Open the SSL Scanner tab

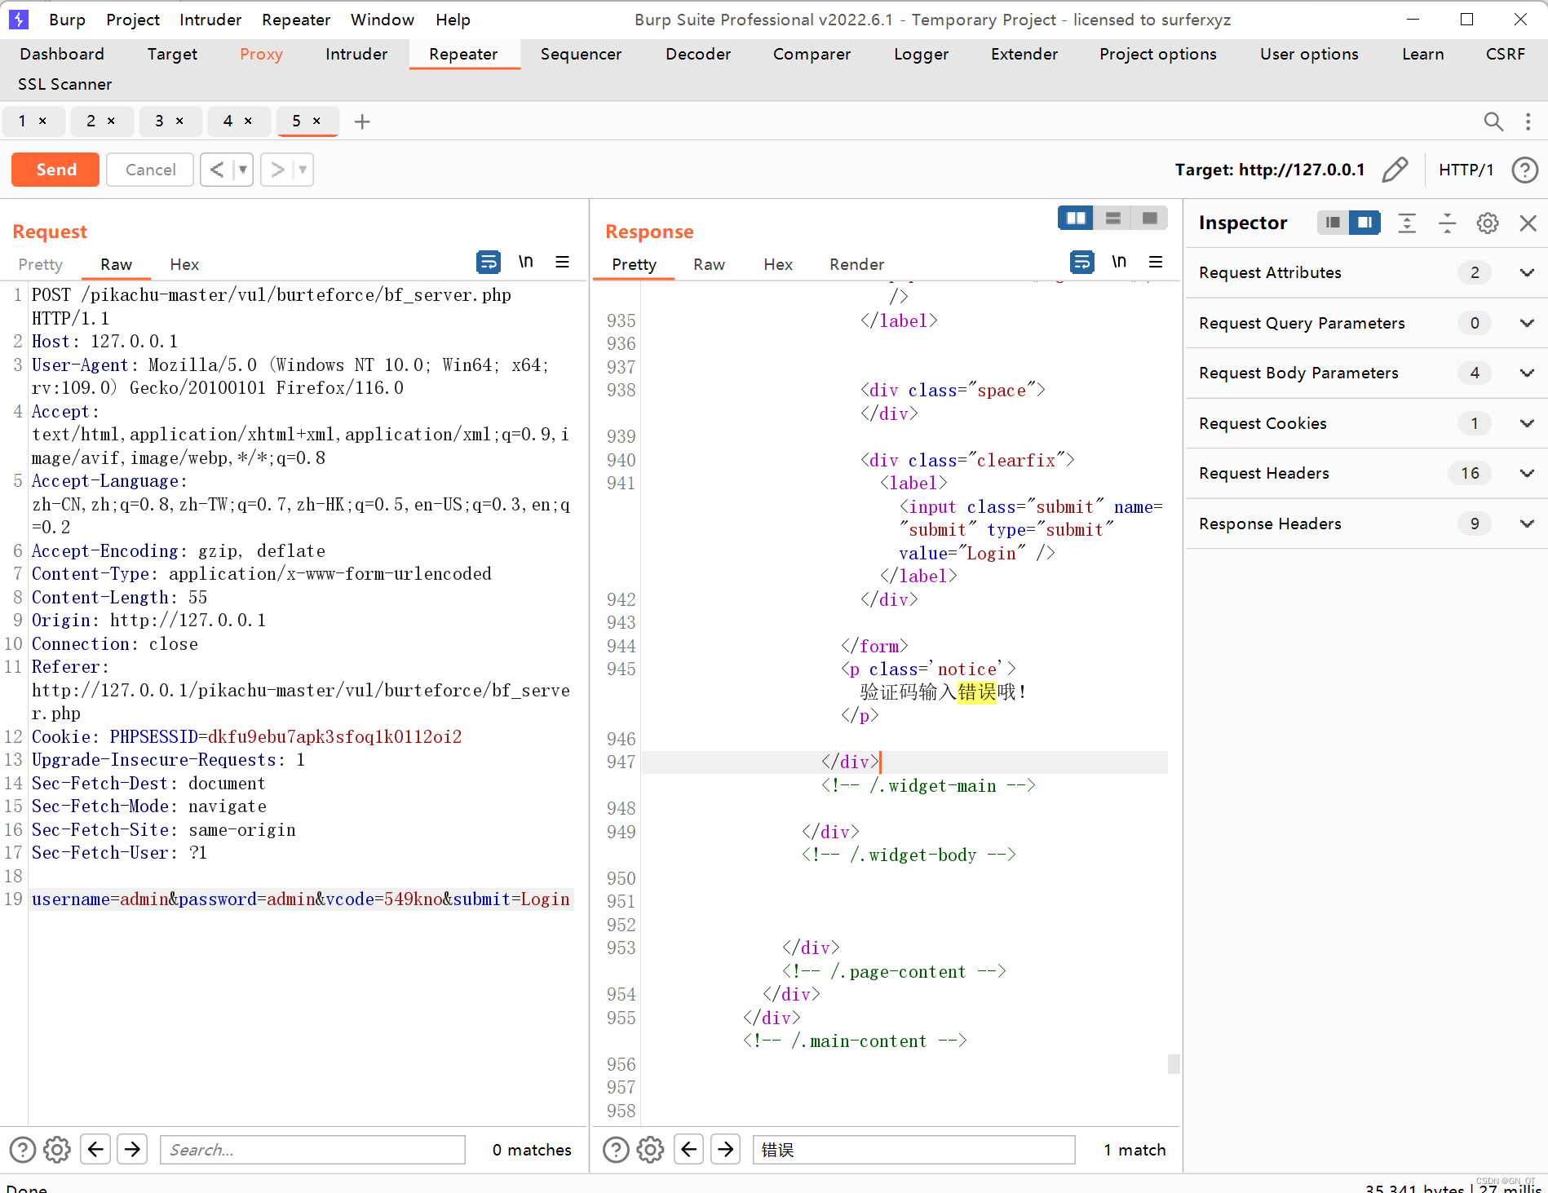pyautogui.click(x=64, y=84)
